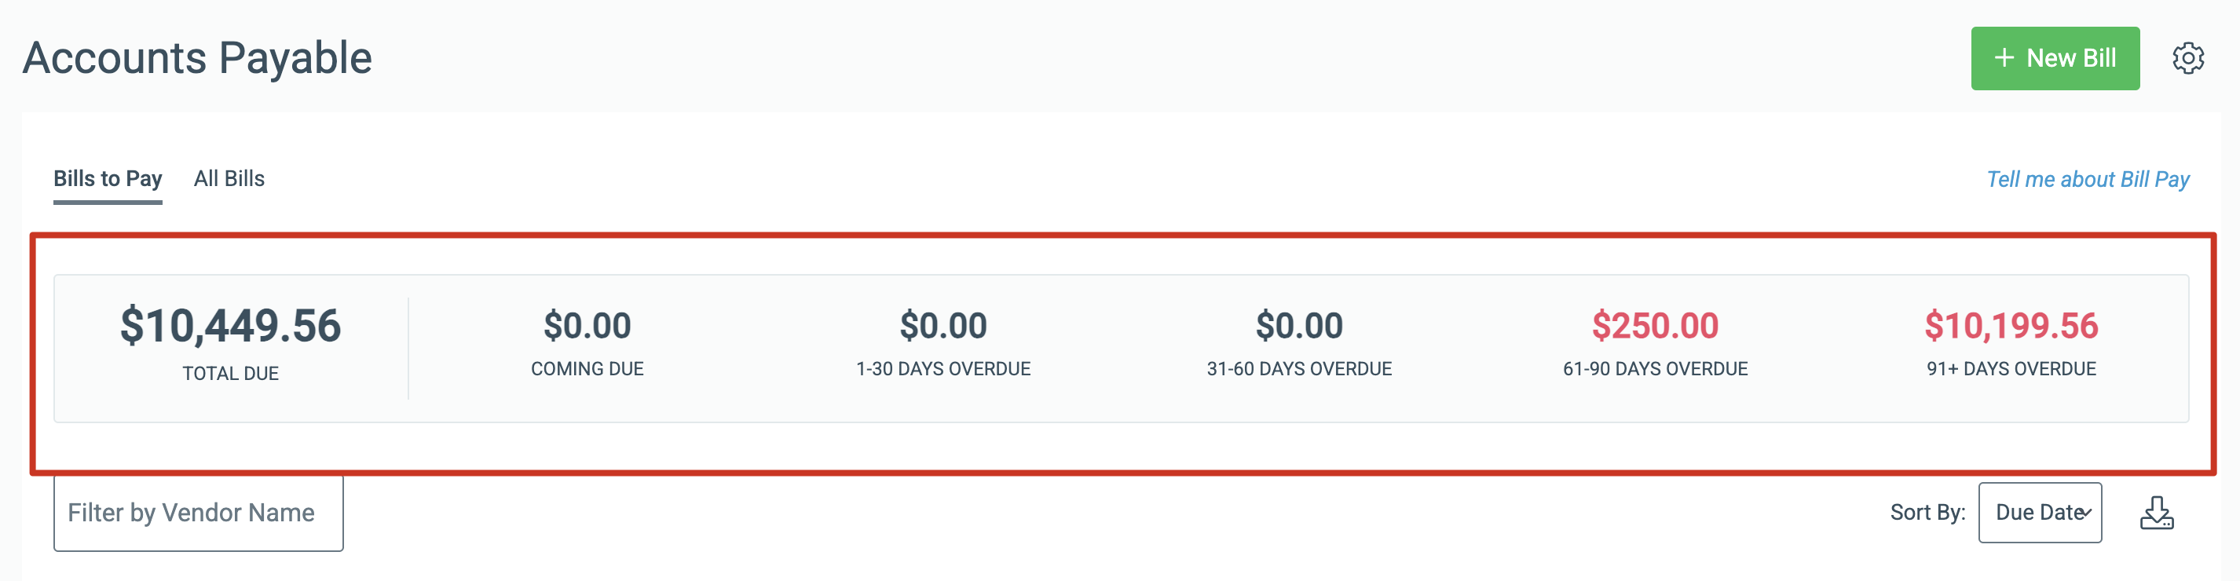The height and width of the screenshot is (581, 2240).
Task: Click the 61-90 DAYS OVERDUE label
Action: pyautogui.click(x=1655, y=369)
